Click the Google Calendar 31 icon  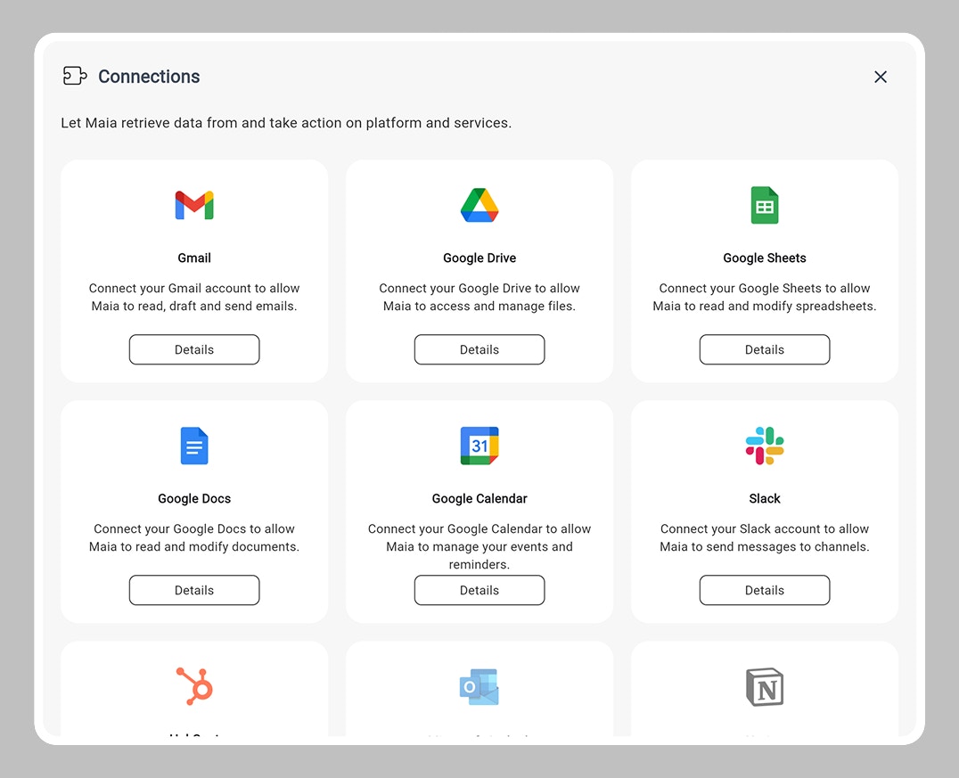(x=479, y=446)
